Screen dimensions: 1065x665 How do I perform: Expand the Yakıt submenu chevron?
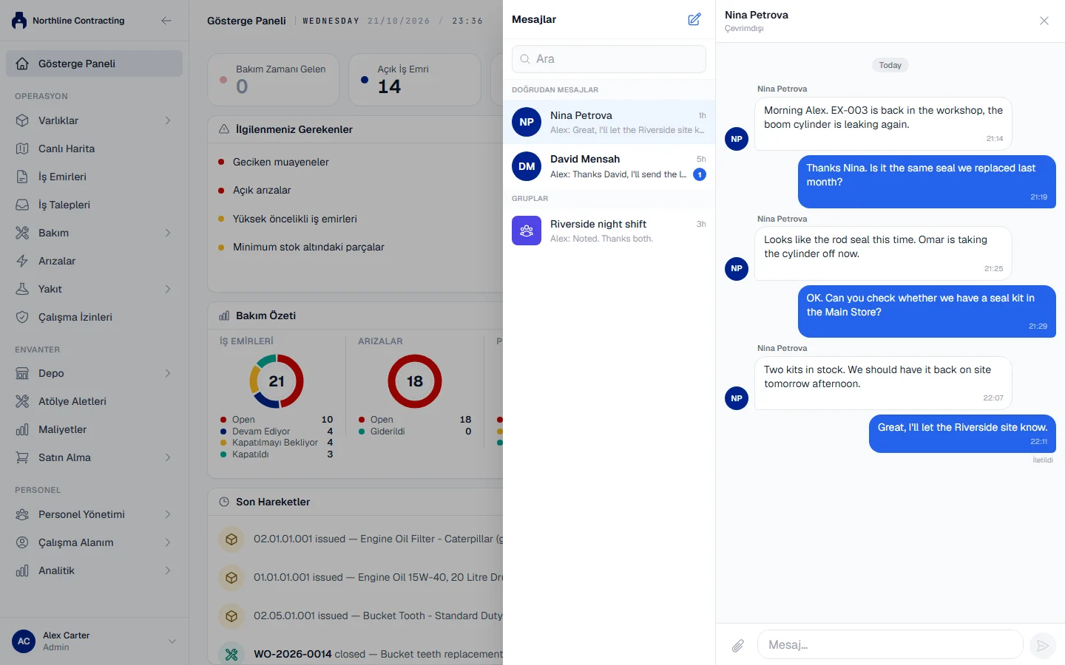pos(168,289)
